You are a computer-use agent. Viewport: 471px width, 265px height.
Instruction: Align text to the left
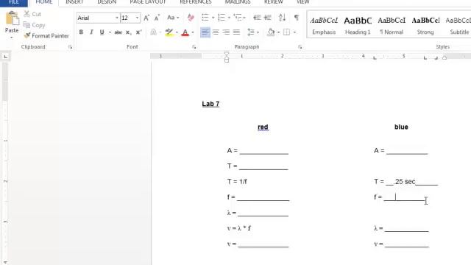(205, 32)
